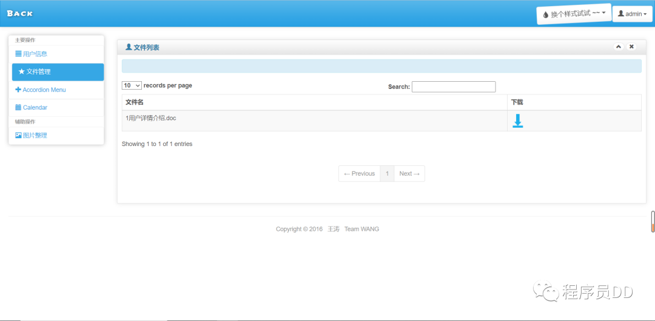Sort table by 文件名 column header
655x321 pixels.
click(x=315, y=102)
